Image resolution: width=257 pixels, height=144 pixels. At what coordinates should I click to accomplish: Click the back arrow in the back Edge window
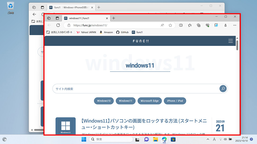pyautogui.click(x=34, y=14)
